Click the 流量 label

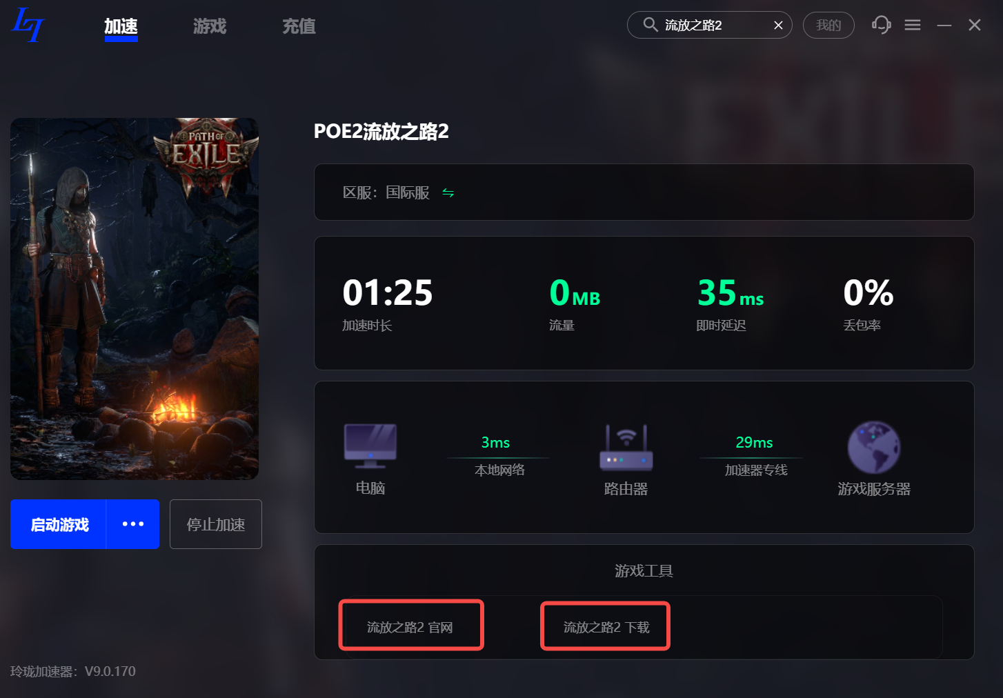(562, 326)
